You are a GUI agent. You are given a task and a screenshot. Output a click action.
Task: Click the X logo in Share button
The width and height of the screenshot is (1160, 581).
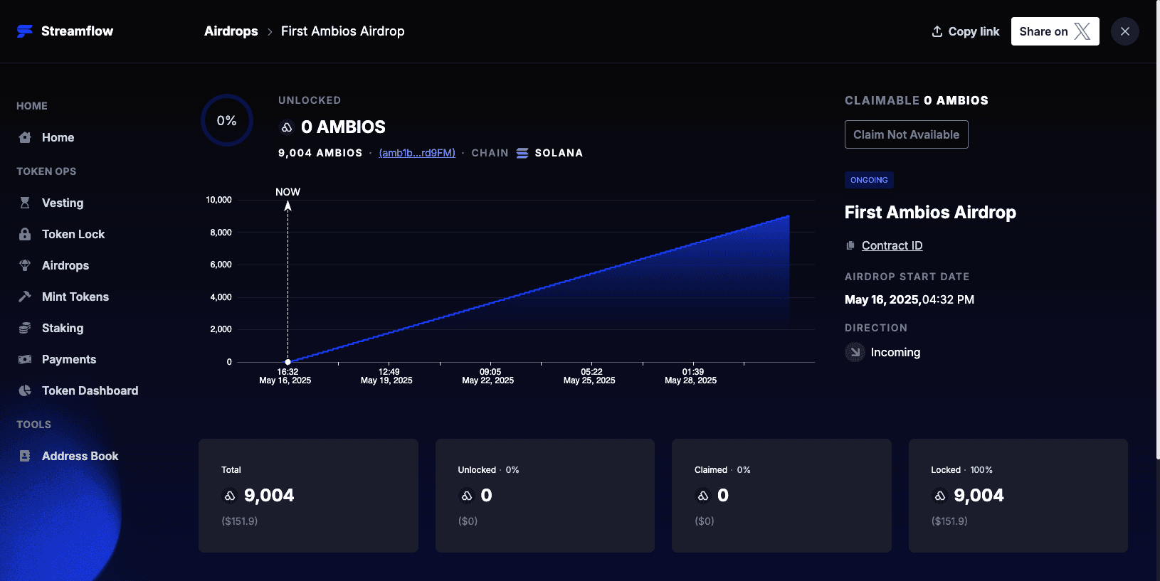pyautogui.click(x=1082, y=31)
